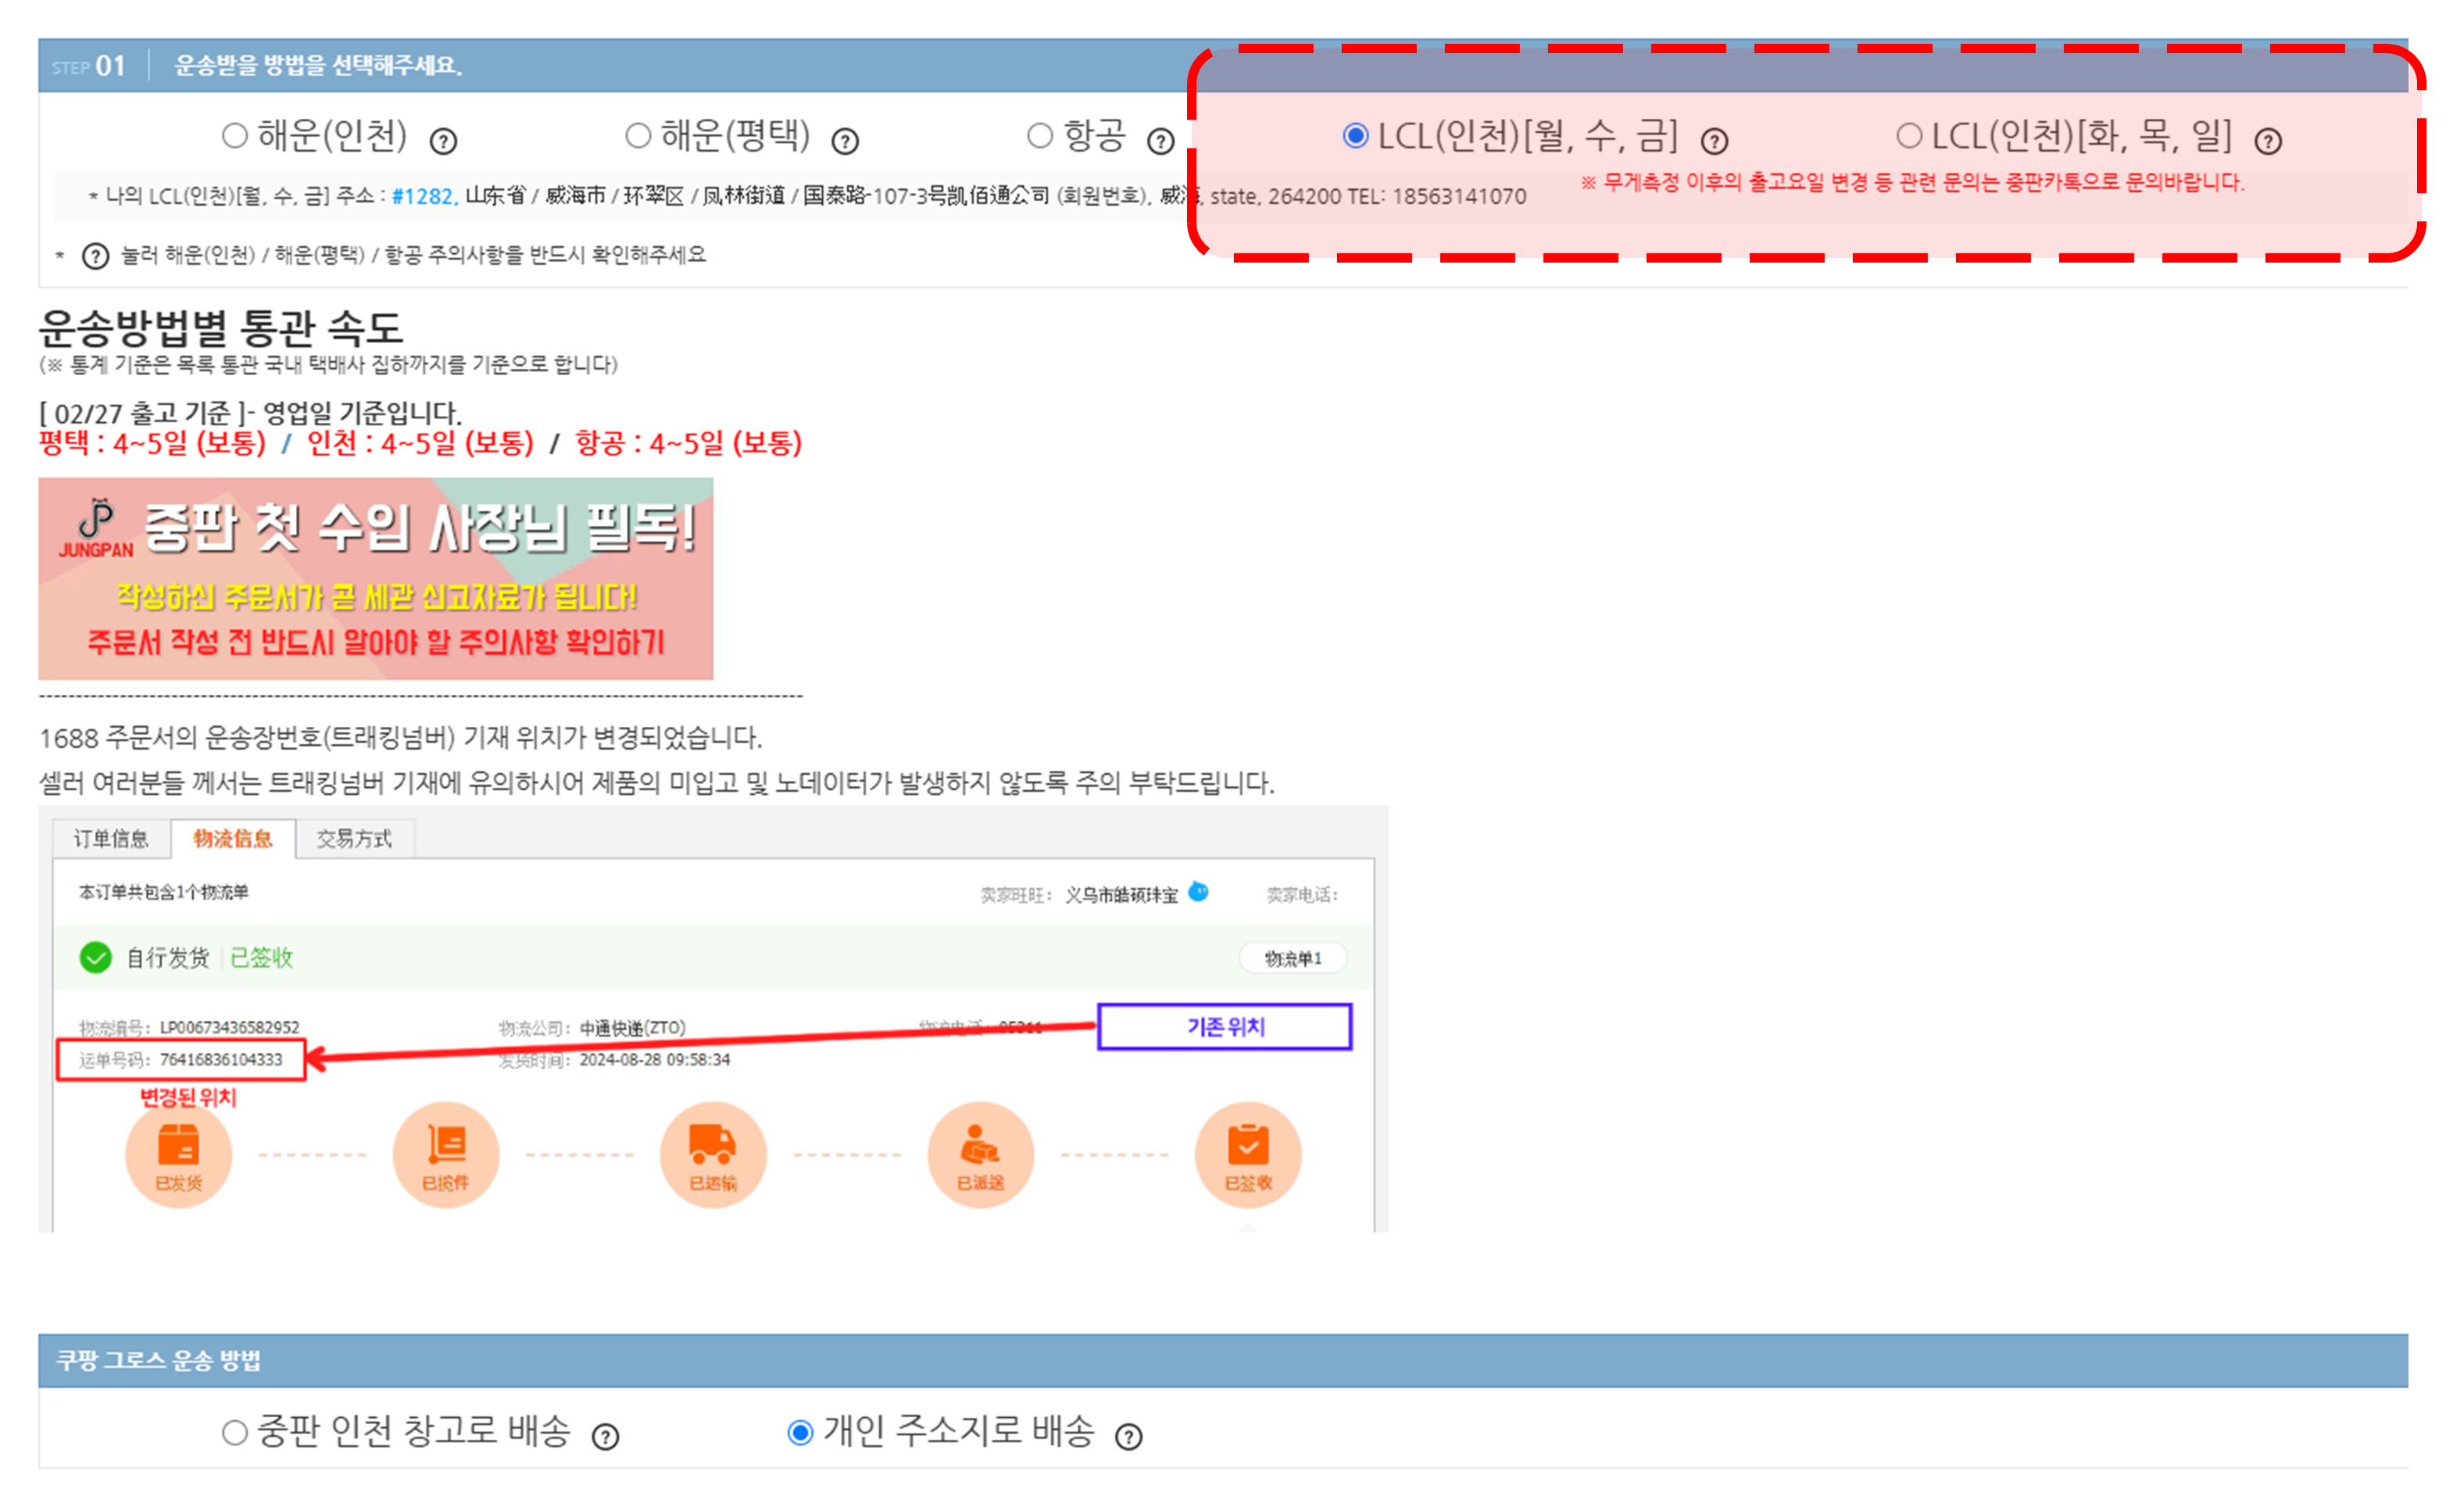Choose 중판 인천 창고로 배송 option
Screen dimensions: 2464x1507
point(234,1432)
